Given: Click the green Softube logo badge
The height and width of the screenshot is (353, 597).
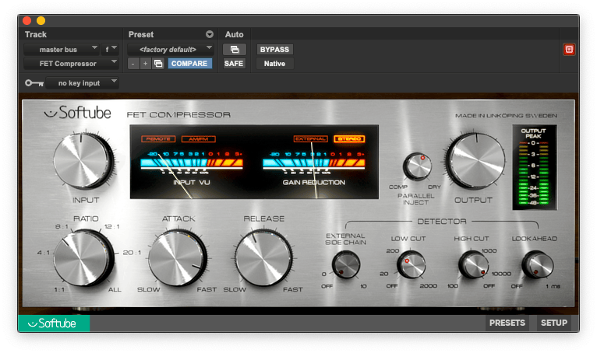Looking at the screenshot, I should click(54, 323).
